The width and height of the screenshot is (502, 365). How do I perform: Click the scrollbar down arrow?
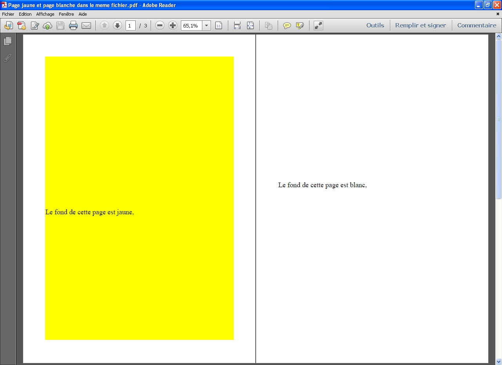coord(499,361)
